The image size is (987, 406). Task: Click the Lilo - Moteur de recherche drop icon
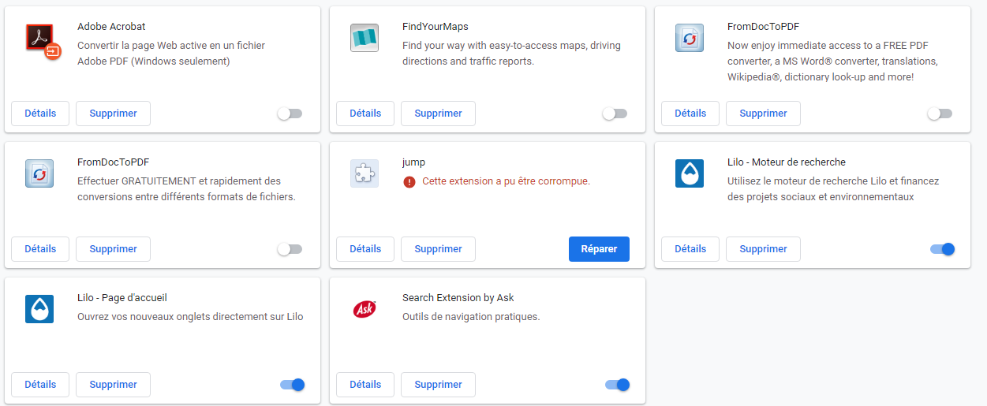coord(690,173)
